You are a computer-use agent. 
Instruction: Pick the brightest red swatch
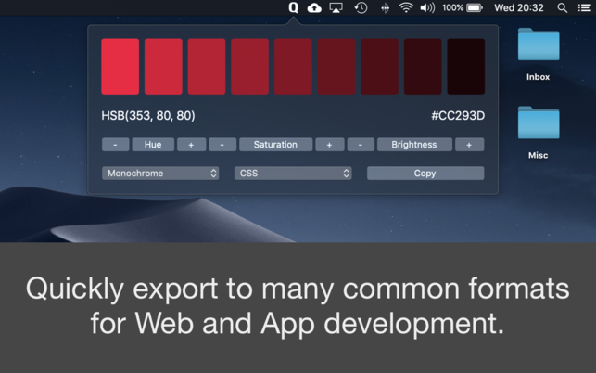click(x=120, y=66)
